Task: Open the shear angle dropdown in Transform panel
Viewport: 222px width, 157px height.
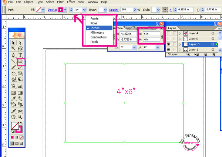Action: tap(158, 47)
